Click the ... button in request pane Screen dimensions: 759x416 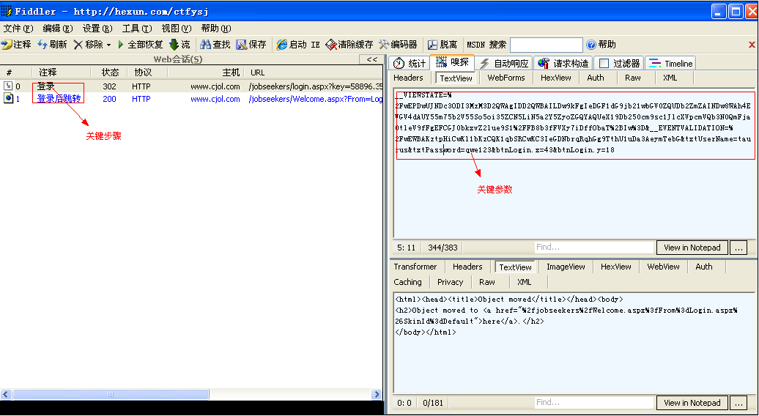[x=738, y=248]
